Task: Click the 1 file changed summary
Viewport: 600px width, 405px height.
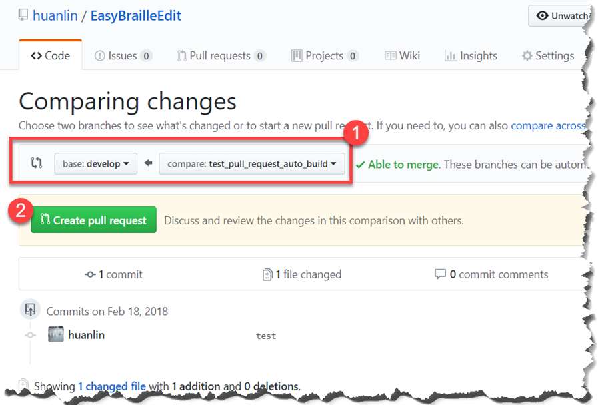Action: coord(302,274)
